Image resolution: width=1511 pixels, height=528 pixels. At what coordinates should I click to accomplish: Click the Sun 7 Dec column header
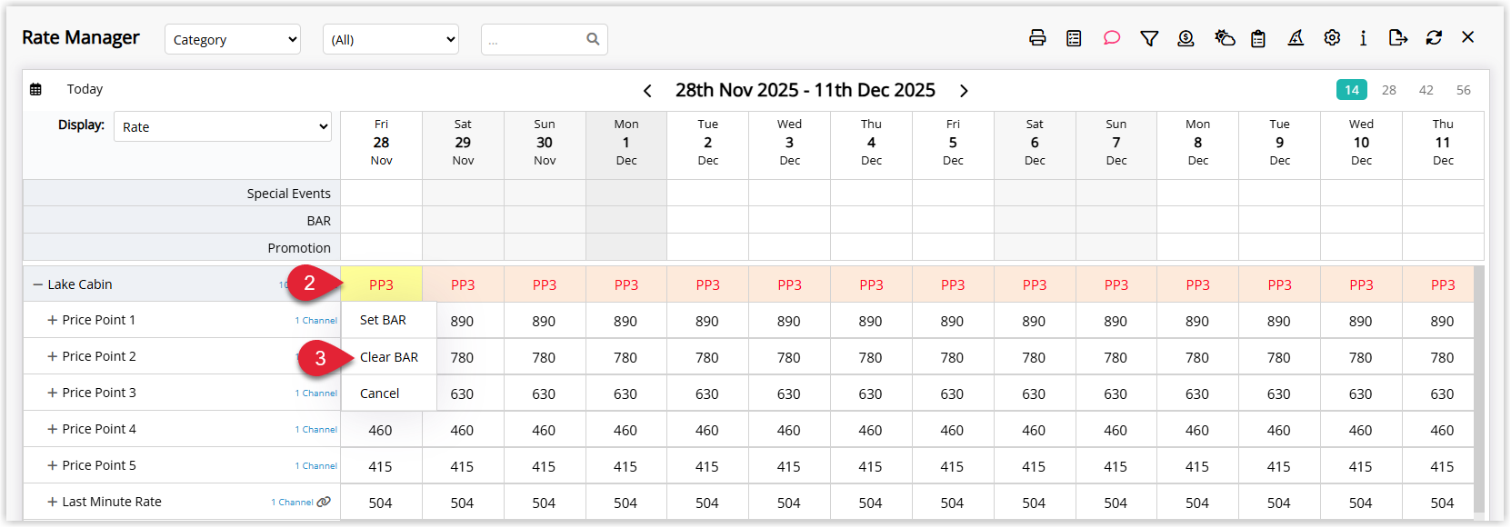pos(1116,143)
